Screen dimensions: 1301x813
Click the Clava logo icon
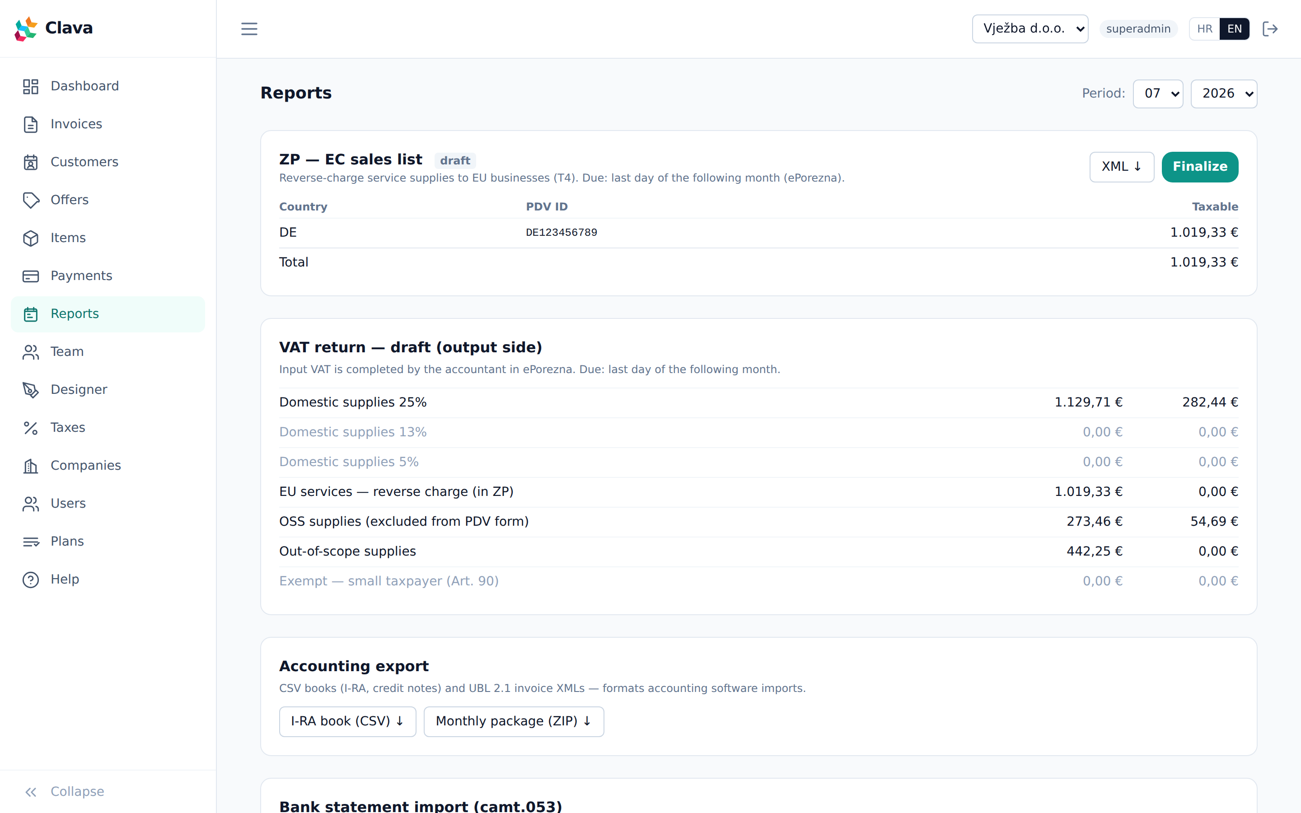pyautogui.click(x=26, y=28)
